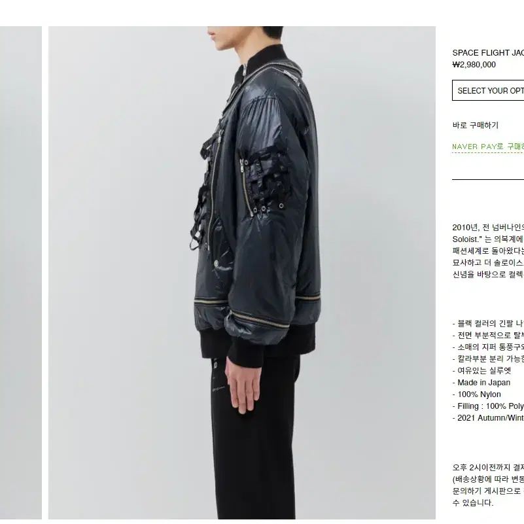Click the 칼라부분 분리 가능 detail line
Image resolution: width=524 pixels, height=524 pixels.
[488, 358]
